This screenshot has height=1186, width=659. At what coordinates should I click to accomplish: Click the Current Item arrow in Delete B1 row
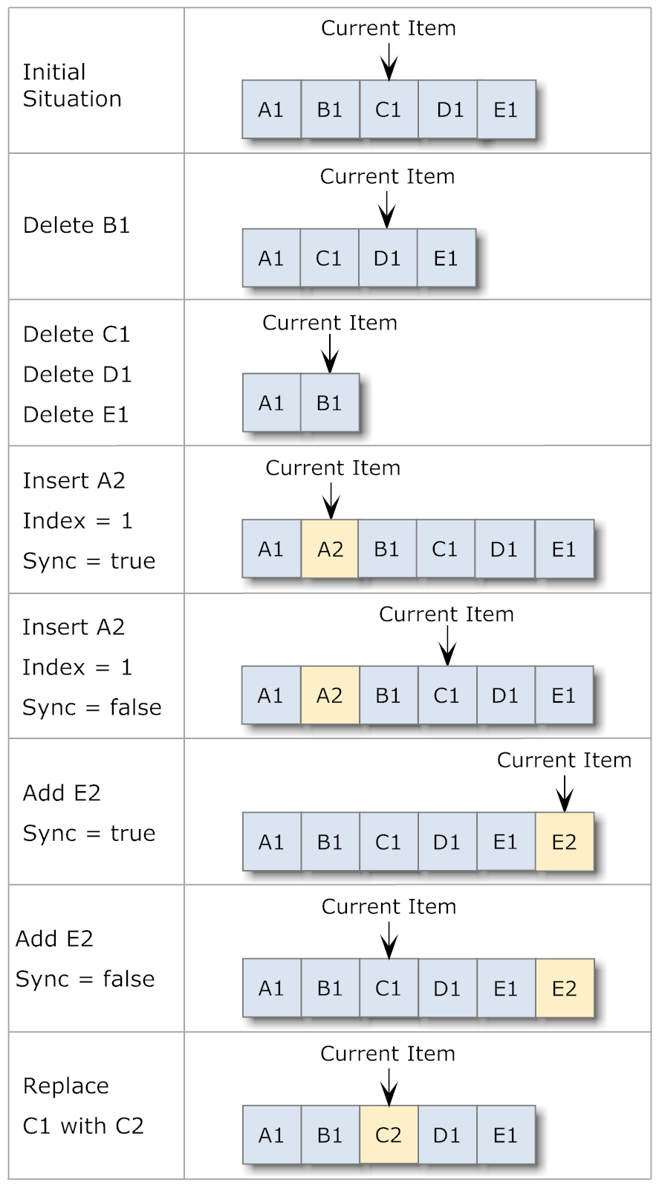click(386, 210)
